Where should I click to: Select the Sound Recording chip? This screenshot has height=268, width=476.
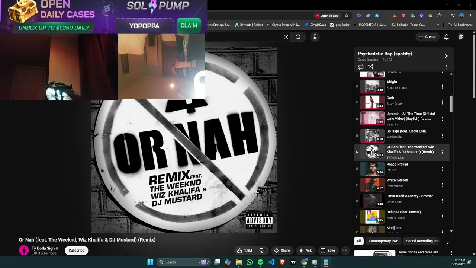[x=422, y=241]
